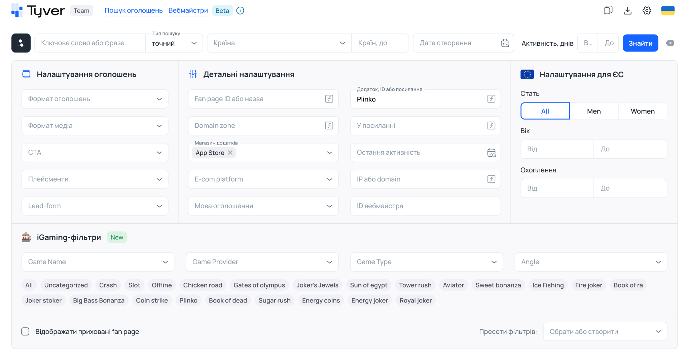
Task: Toggle the Aviator game chip
Action: coord(453,285)
